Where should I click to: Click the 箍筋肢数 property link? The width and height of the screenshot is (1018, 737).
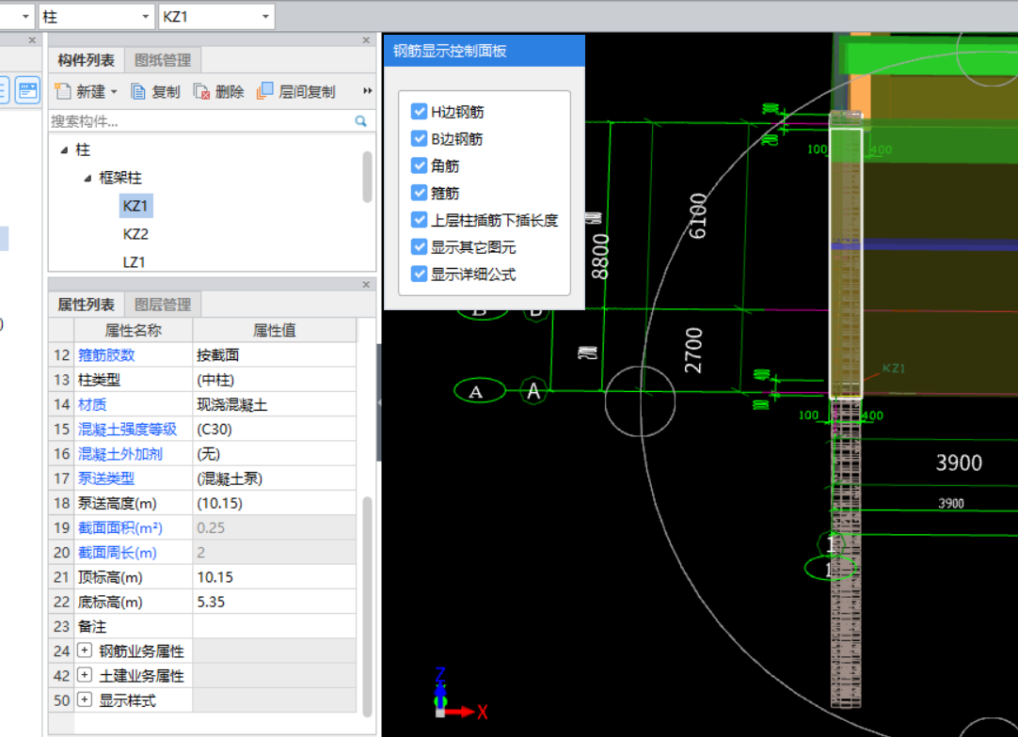point(106,355)
